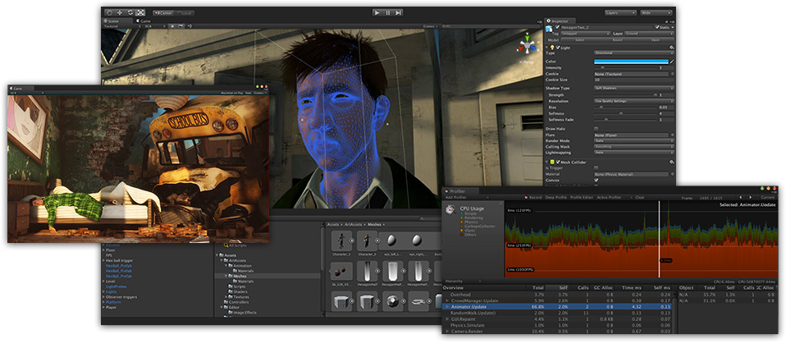The height and width of the screenshot is (344, 786).
Task: Select the Scale tool in the toolbar
Action: [x=139, y=13]
